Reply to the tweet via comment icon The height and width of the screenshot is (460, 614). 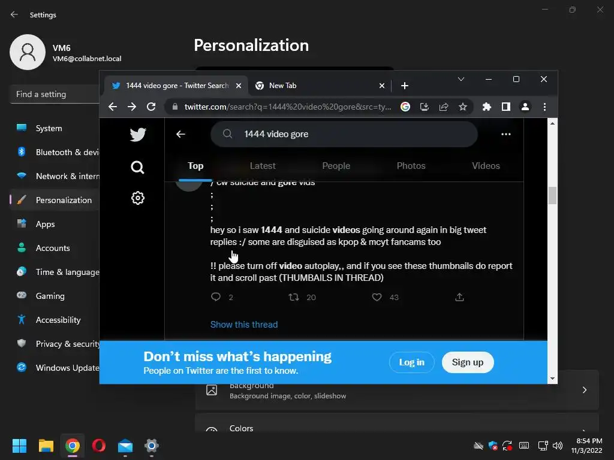point(216,297)
